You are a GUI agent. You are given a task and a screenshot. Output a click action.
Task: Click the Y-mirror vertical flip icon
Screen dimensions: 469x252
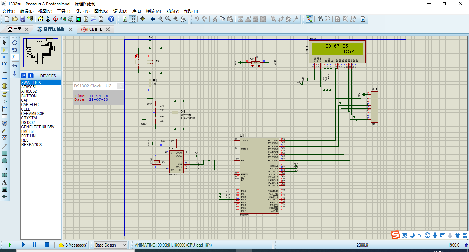[x=15, y=73]
